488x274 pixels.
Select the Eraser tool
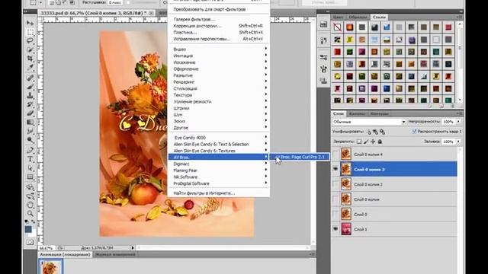[30, 113]
